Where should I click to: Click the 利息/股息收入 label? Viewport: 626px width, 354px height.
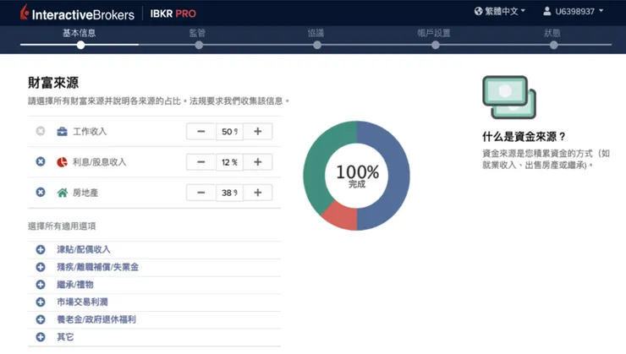(99, 162)
